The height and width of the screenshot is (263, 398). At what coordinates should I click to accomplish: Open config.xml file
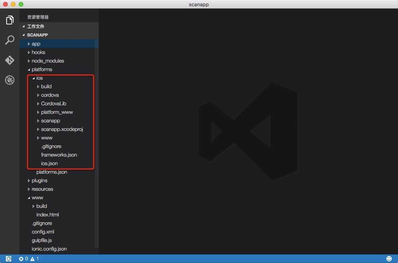[x=59, y=232]
